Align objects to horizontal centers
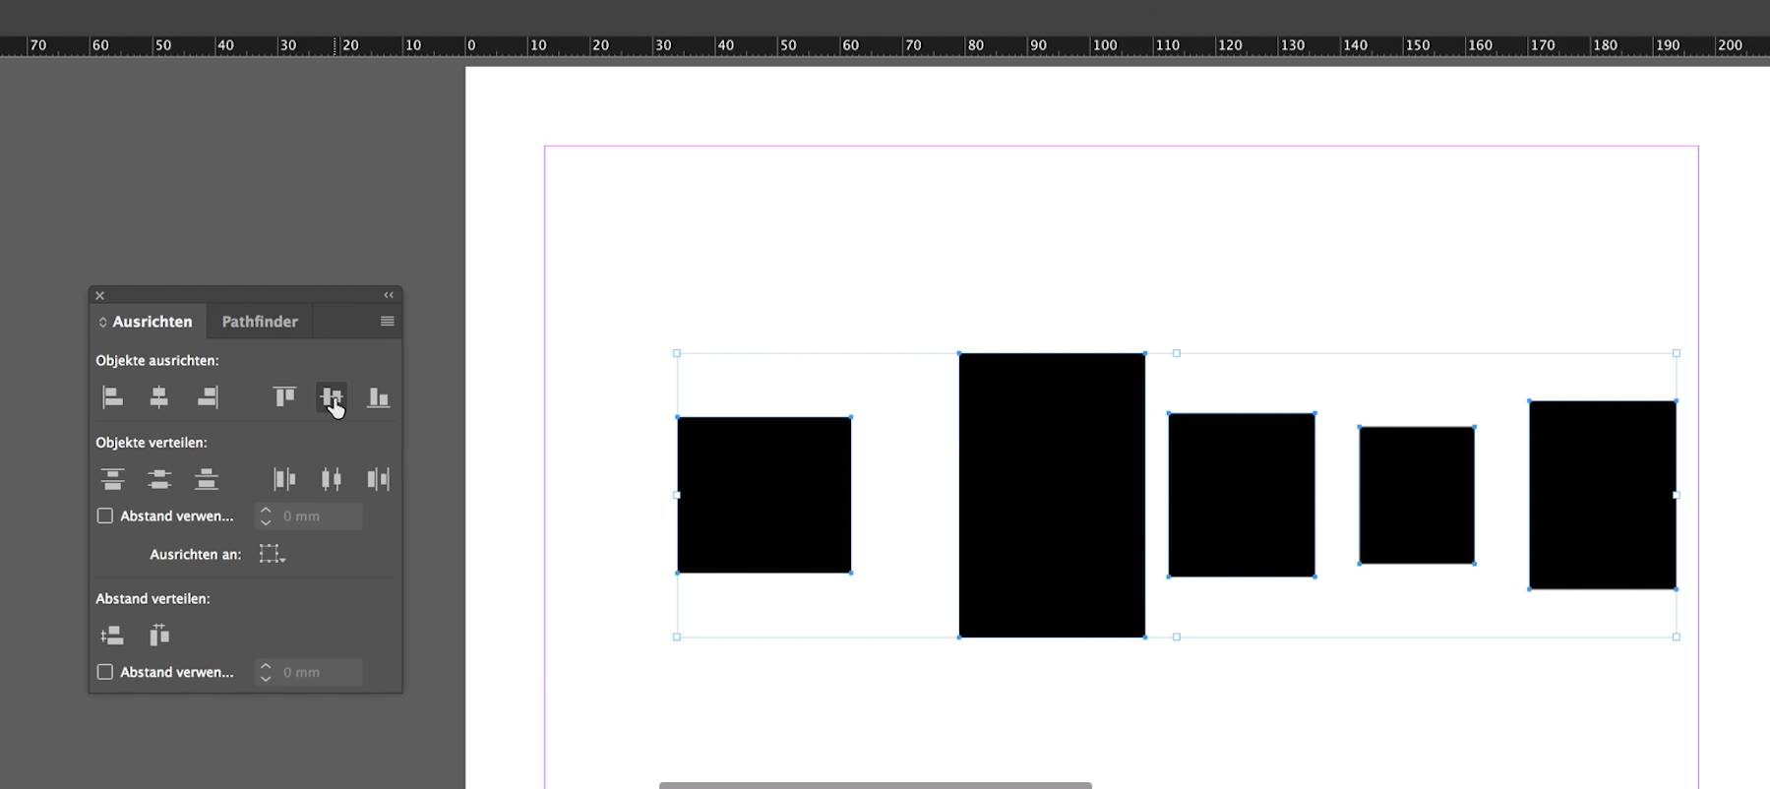The height and width of the screenshot is (789, 1770). point(159,397)
